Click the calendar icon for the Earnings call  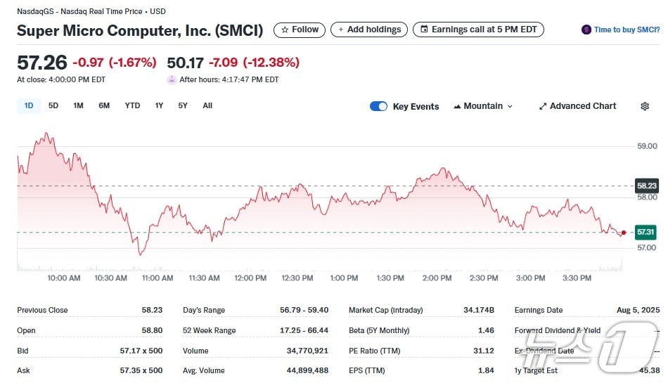423,30
